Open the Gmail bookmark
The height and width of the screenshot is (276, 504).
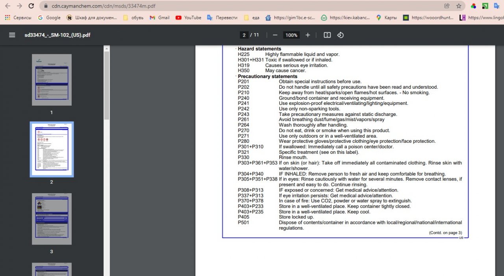click(159, 18)
